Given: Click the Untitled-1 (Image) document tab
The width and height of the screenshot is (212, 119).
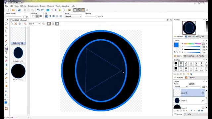Looking at the screenshot, I should click(x=19, y=20).
